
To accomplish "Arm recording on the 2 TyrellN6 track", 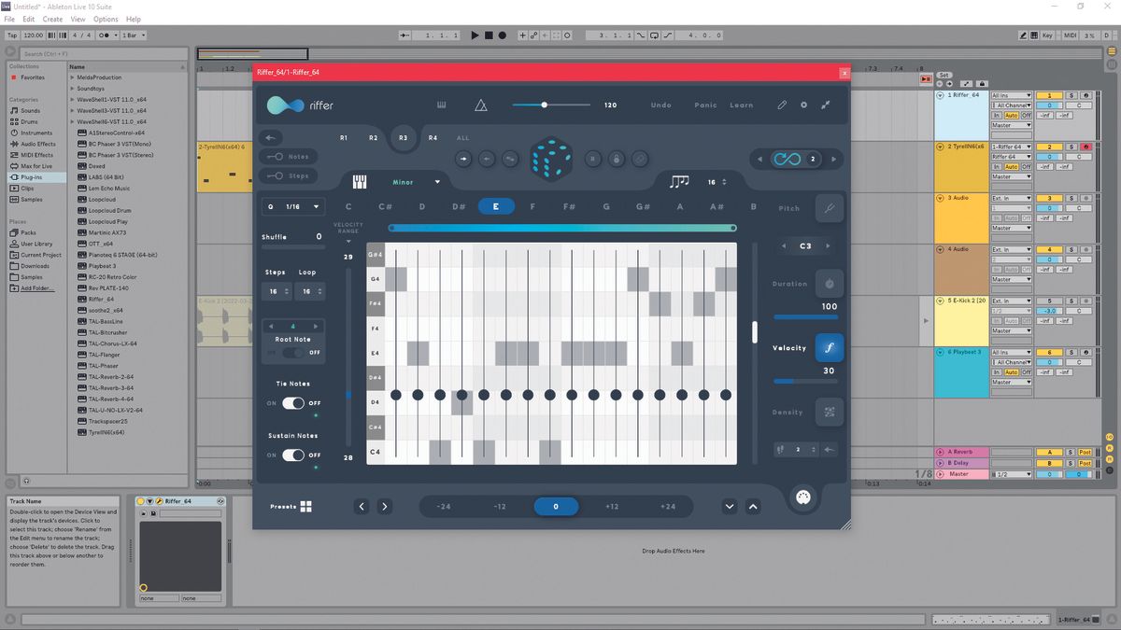I will pyautogui.click(x=1086, y=147).
